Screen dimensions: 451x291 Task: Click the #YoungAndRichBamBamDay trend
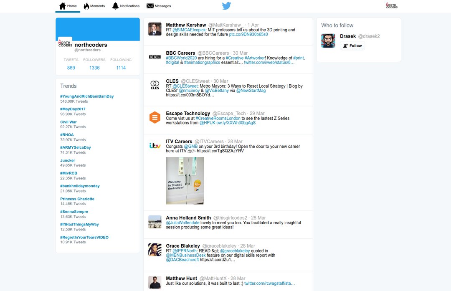(87, 96)
